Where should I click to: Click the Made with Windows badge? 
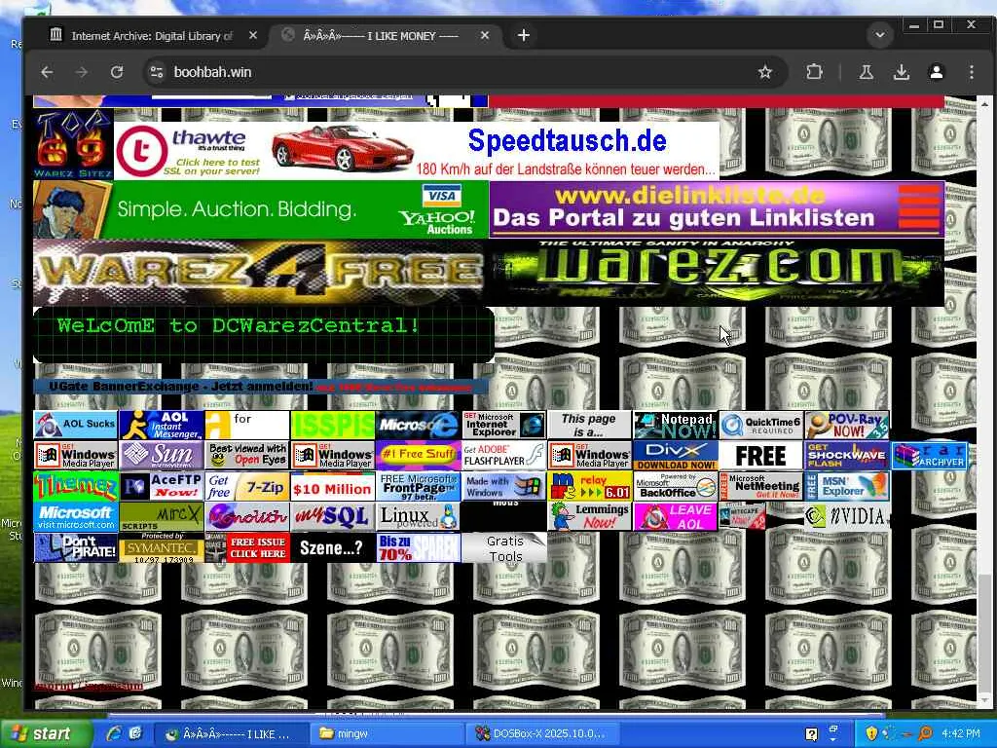(x=503, y=486)
